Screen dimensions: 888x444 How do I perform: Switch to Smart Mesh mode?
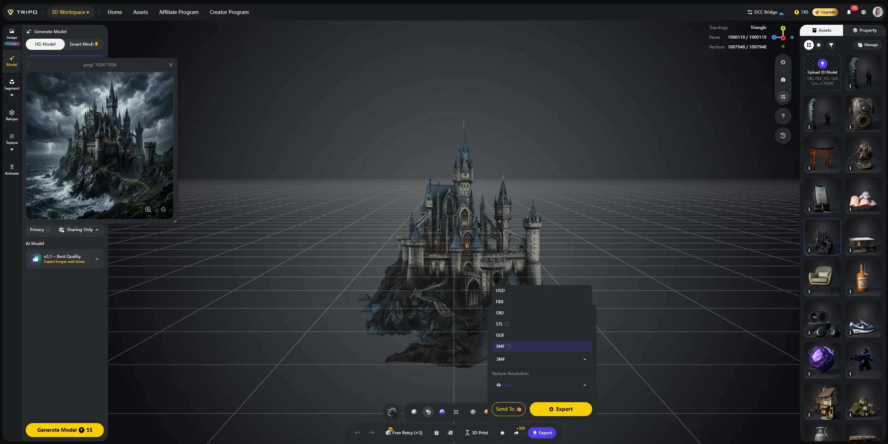coord(84,44)
